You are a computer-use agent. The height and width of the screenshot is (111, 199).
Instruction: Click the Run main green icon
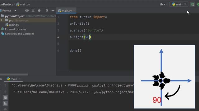coord(192,4)
